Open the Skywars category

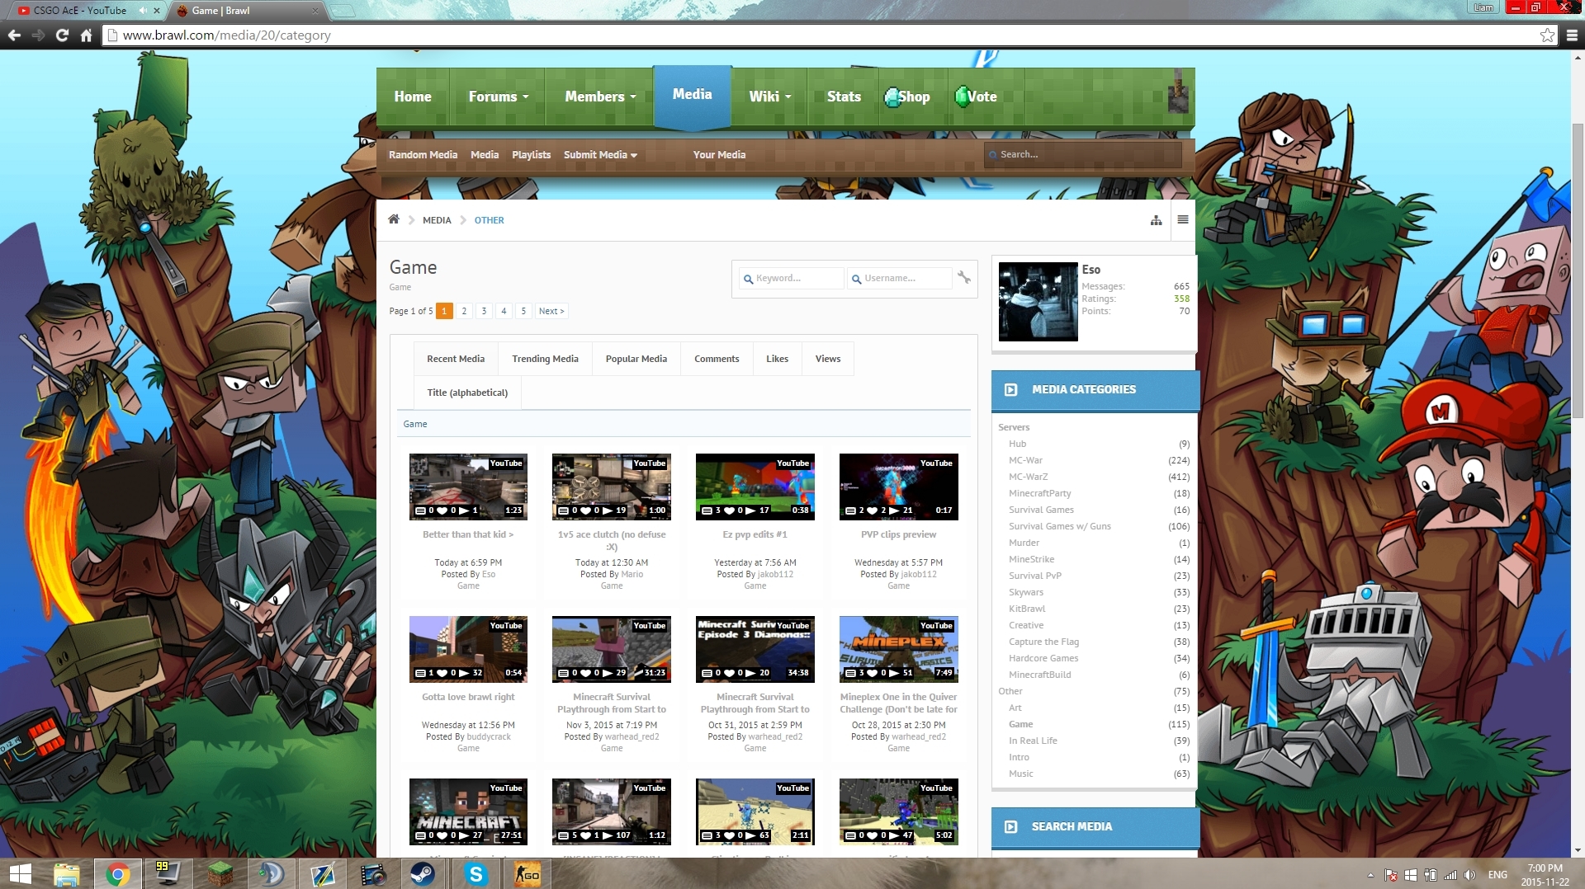click(x=1026, y=592)
